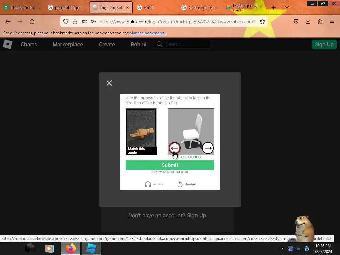Click the white office chair image
The image size is (340, 255).
tap(191, 131)
